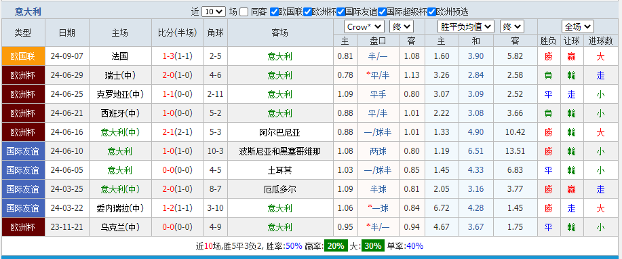Click the 比分(半场) column header
622x259 pixels.
pyautogui.click(x=177, y=33)
